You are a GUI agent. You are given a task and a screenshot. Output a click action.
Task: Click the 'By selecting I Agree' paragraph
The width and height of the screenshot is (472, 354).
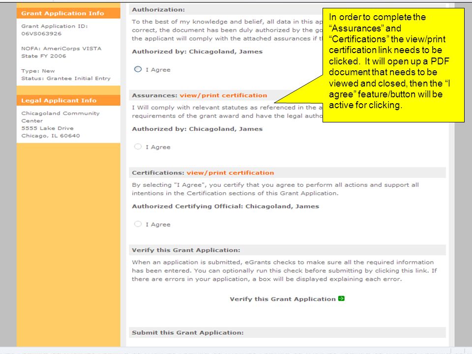pyautogui.click(x=275, y=189)
